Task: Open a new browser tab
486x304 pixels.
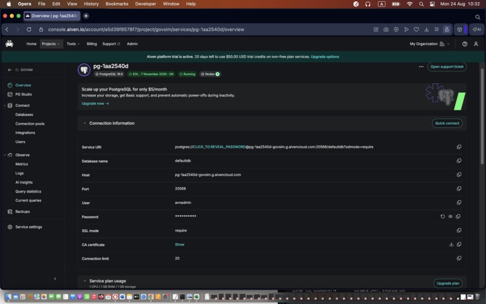Action: (x=86, y=16)
